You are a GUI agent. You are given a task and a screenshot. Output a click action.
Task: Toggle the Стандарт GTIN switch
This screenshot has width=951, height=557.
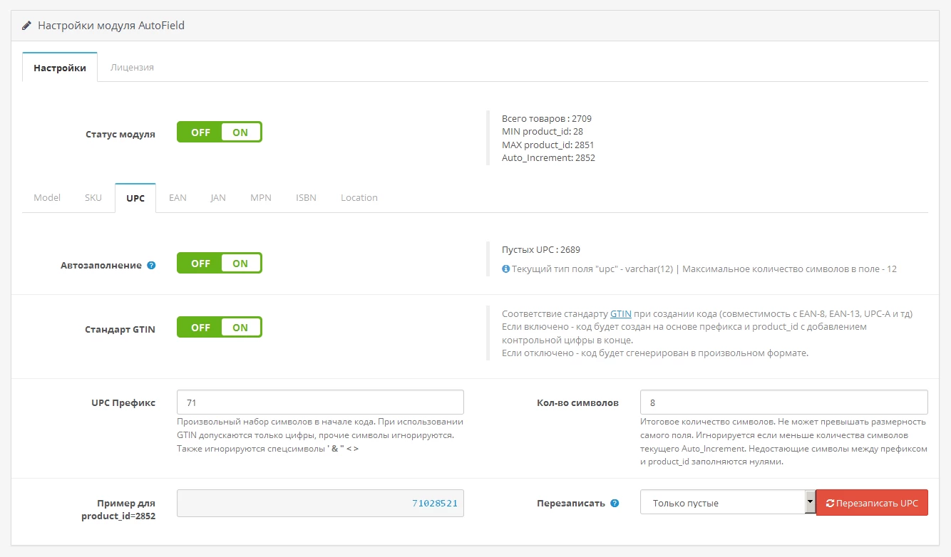tap(220, 327)
